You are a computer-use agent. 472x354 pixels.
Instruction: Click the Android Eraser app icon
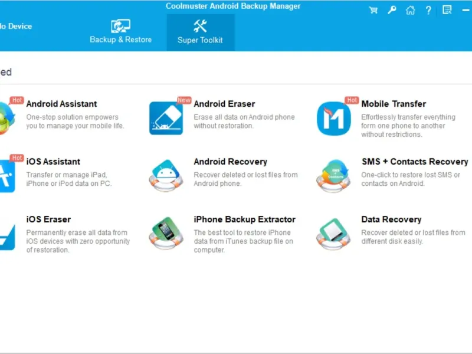click(x=166, y=118)
